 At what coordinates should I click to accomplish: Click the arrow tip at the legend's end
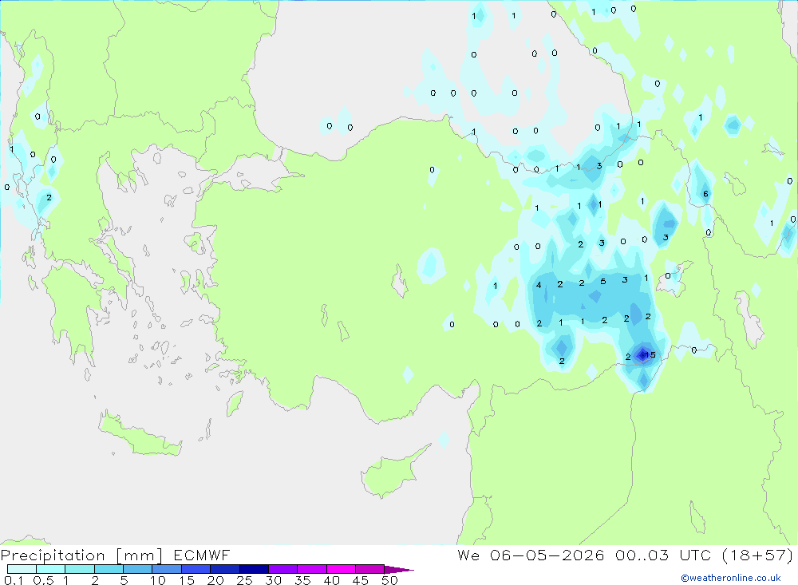click(x=400, y=570)
